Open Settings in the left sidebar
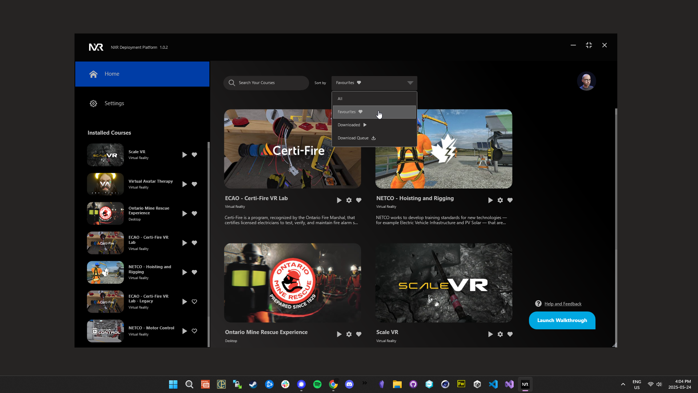 pos(114,103)
